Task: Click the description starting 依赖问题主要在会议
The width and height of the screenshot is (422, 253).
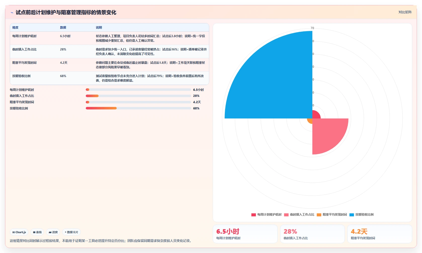Action: coord(150,65)
